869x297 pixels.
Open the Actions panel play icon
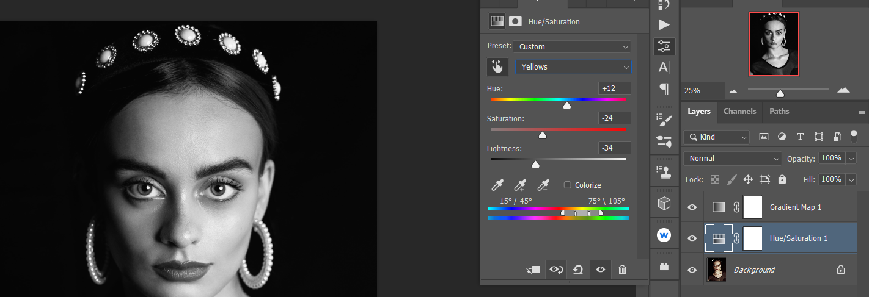tap(664, 24)
